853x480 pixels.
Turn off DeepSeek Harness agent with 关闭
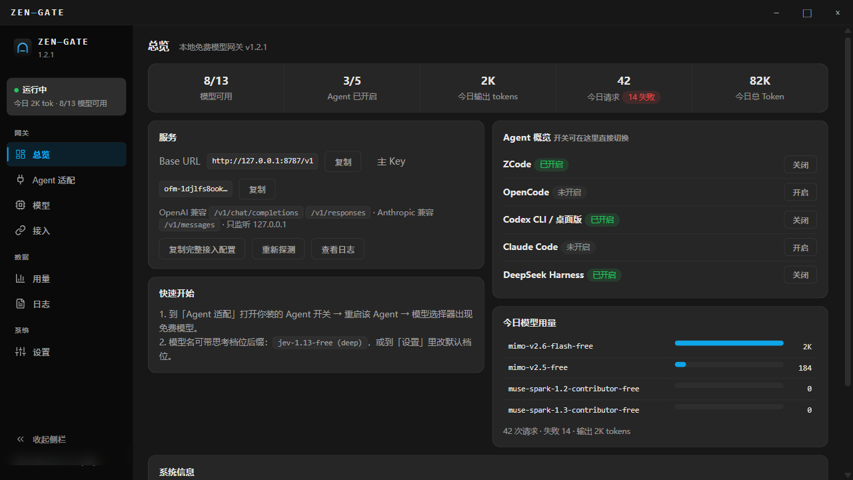pos(800,275)
